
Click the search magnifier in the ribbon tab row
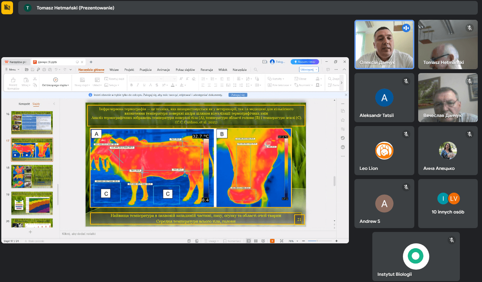pos(256,70)
